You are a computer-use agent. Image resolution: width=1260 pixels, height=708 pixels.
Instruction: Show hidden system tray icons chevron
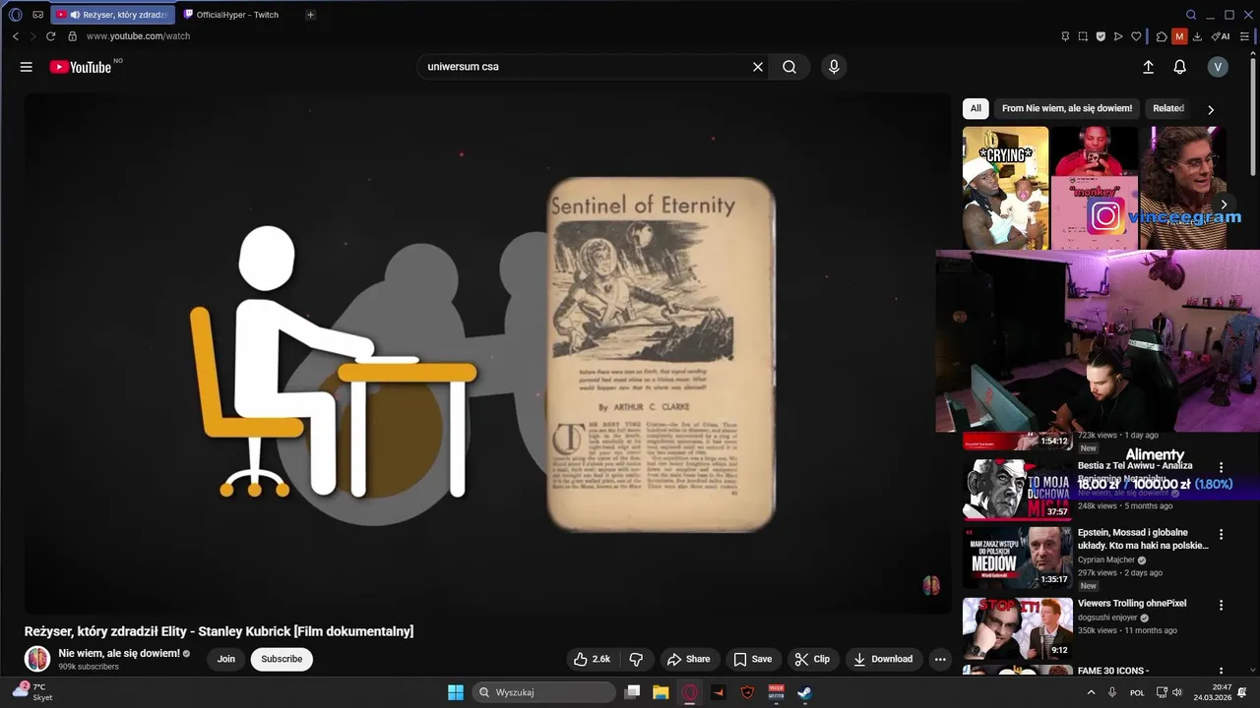click(1091, 692)
